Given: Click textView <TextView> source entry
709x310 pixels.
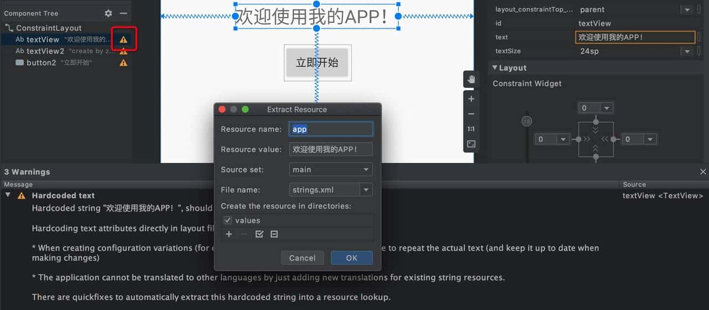Looking at the screenshot, I should [662, 196].
